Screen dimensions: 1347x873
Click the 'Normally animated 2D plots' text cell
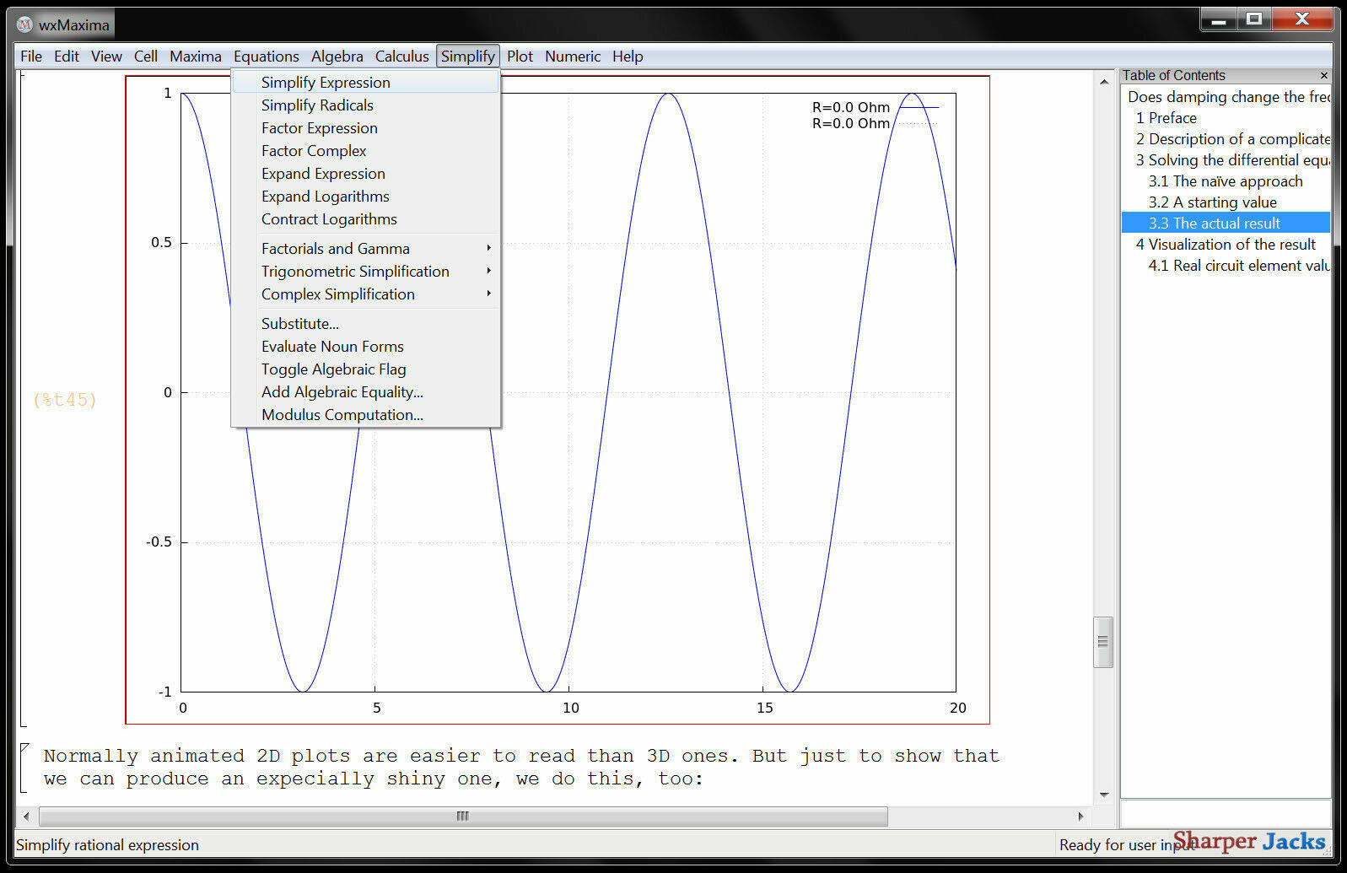pos(521,767)
